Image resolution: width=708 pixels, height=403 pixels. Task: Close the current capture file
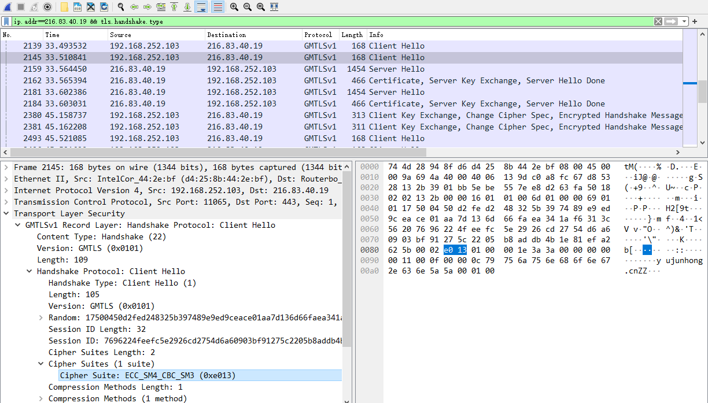[x=91, y=7]
